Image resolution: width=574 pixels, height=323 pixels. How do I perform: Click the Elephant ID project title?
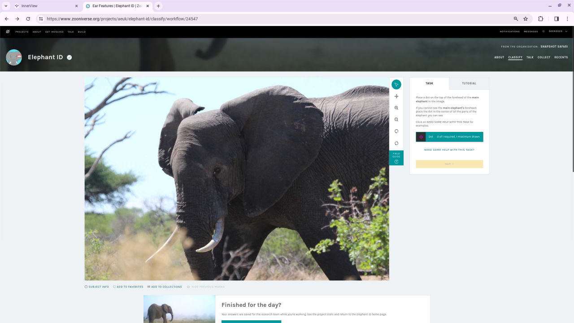pyautogui.click(x=45, y=57)
